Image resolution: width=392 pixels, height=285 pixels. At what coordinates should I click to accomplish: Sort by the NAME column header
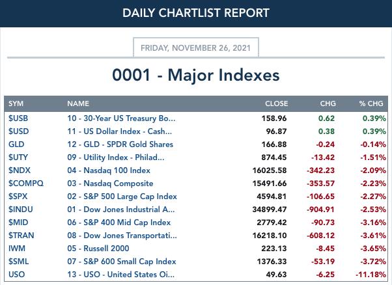click(78, 104)
